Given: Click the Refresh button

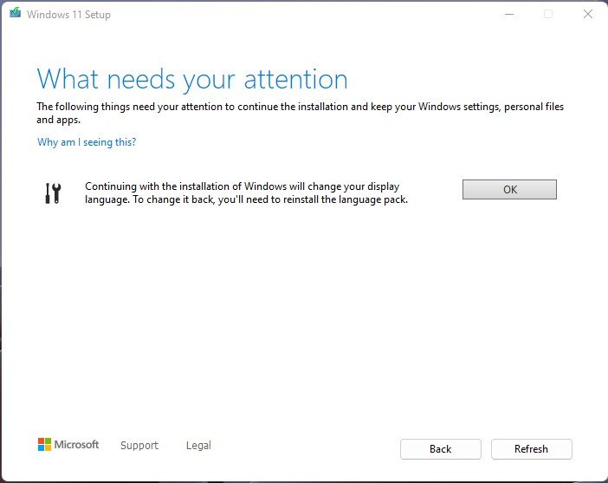Looking at the screenshot, I should point(531,449).
